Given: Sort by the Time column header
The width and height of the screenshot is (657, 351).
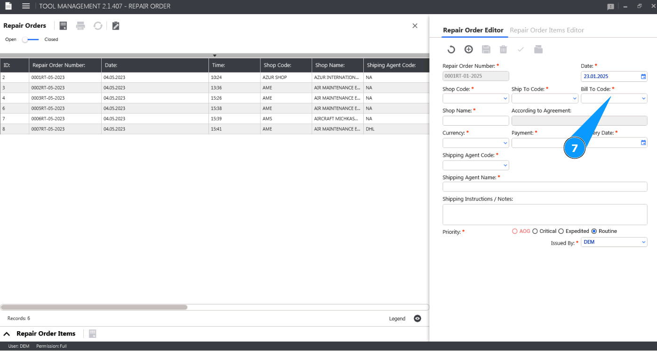Looking at the screenshot, I should click(234, 65).
